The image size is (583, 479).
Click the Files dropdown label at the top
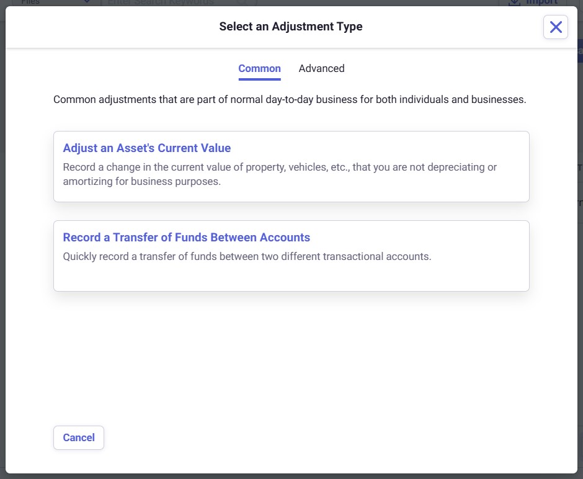pyautogui.click(x=31, y=2)
